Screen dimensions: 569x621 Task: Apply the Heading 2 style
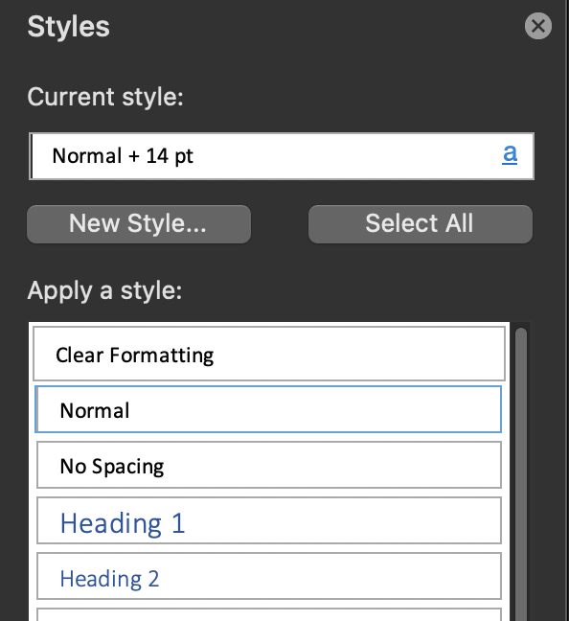pyautogui.click(x=269, y=576)
